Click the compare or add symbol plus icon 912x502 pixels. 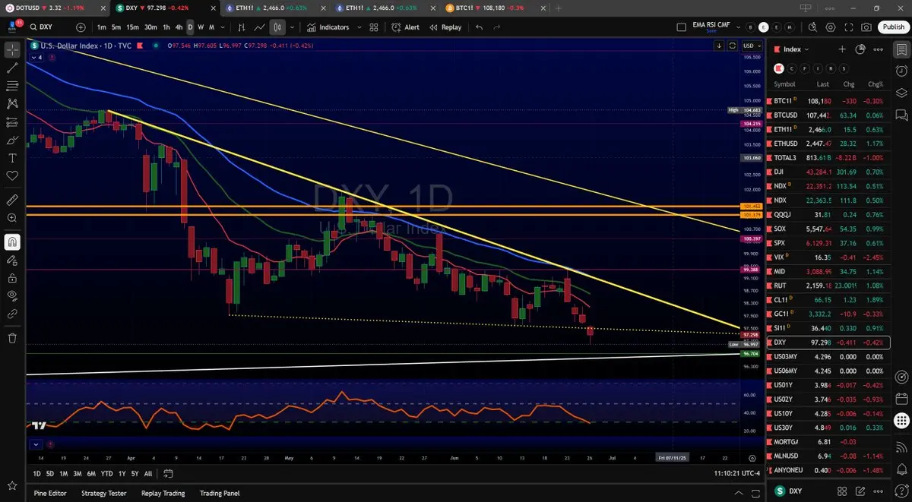pyautogui.click(x=81, y=27)
